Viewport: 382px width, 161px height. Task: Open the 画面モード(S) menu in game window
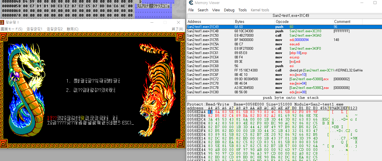pos(11,29)
